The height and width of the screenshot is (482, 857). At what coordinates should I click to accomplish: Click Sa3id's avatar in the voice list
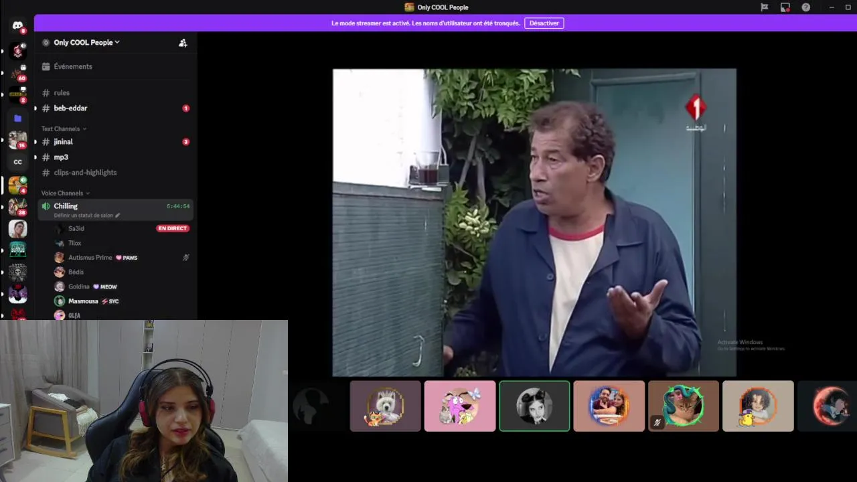60,229
